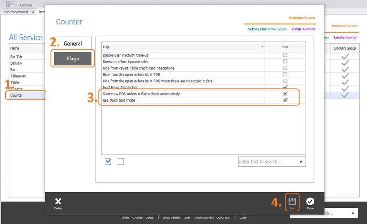Screen dimensions: 367x224
Task: Click Locale: Common link in Counter dialog
Action: 303,29
